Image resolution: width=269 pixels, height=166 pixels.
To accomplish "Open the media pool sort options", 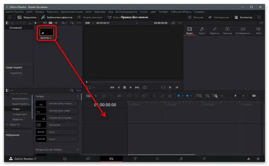I will click(72, 23).
